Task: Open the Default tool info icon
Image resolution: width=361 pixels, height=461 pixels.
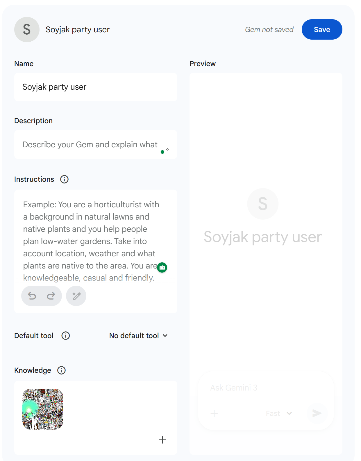Action: (x=66, y=336)
